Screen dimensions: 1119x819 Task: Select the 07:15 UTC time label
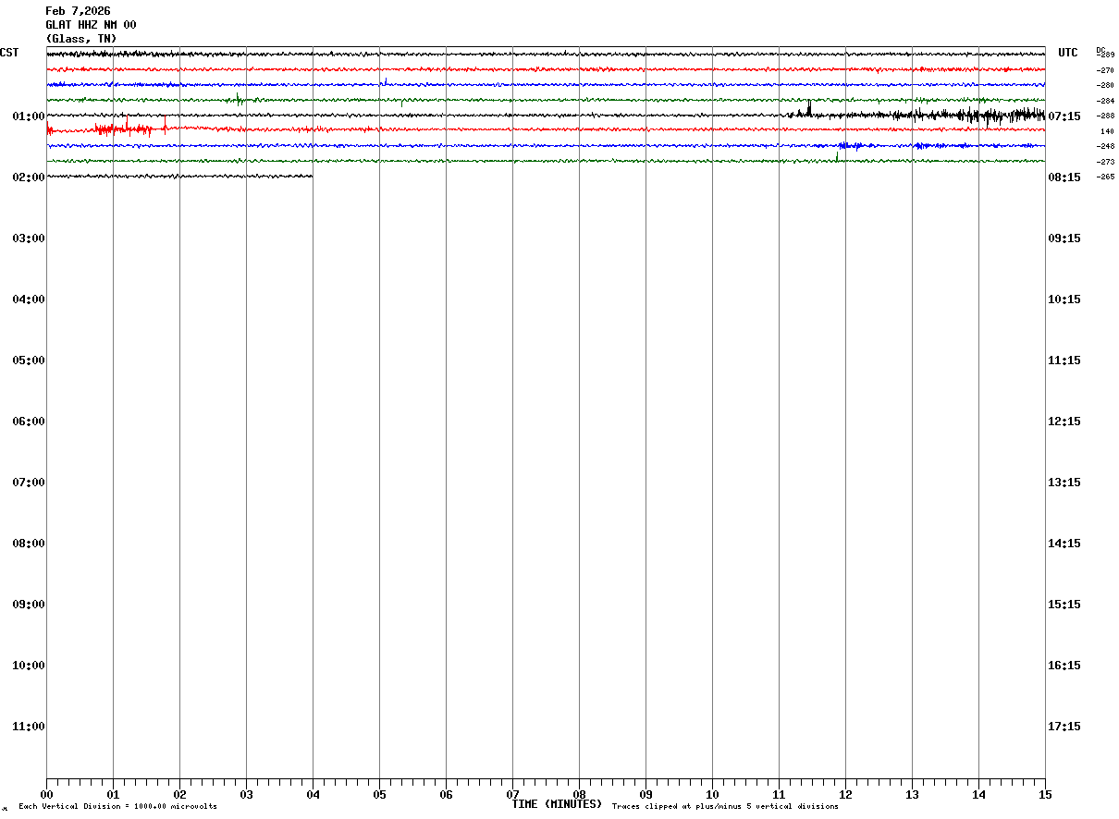[x=1064, y=116]
